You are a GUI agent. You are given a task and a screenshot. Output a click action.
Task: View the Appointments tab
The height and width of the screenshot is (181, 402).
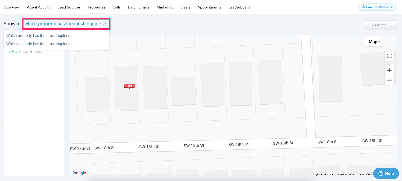(x=209, y=7)
